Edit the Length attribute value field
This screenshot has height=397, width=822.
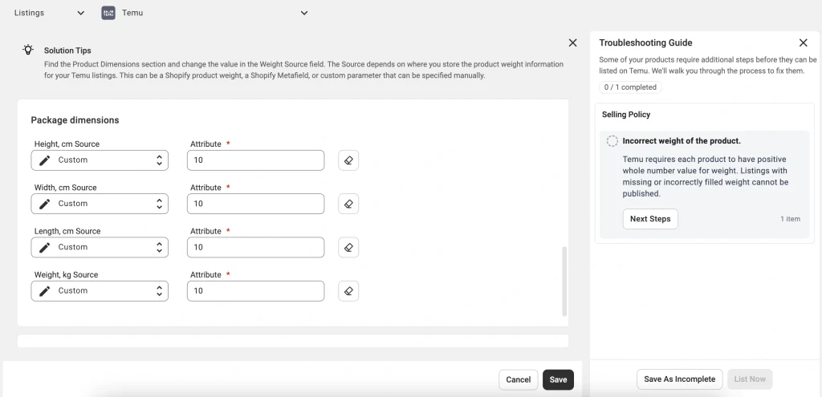[256, 247]
